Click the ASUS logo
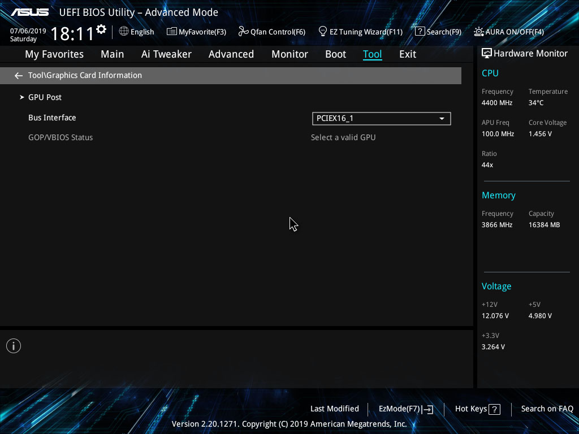The width and height of the screenshot is (579, 434). coord(29,12)
